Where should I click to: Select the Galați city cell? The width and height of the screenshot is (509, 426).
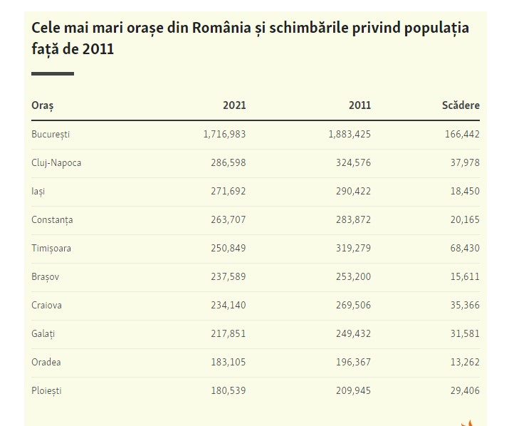43,333
